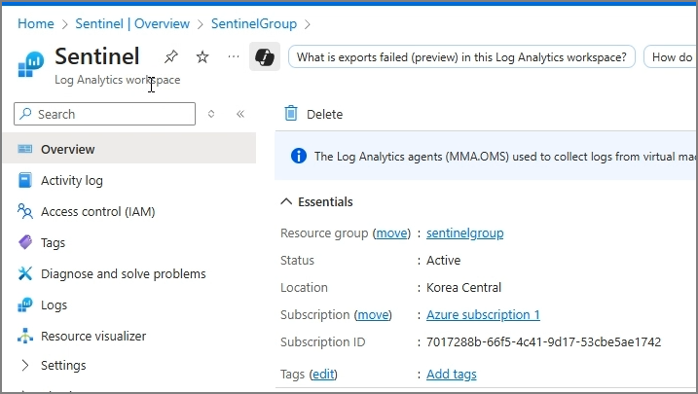Screen dimensions: 698x394
Task: Collapse the Essentials section
Action: tap(286, 201)
